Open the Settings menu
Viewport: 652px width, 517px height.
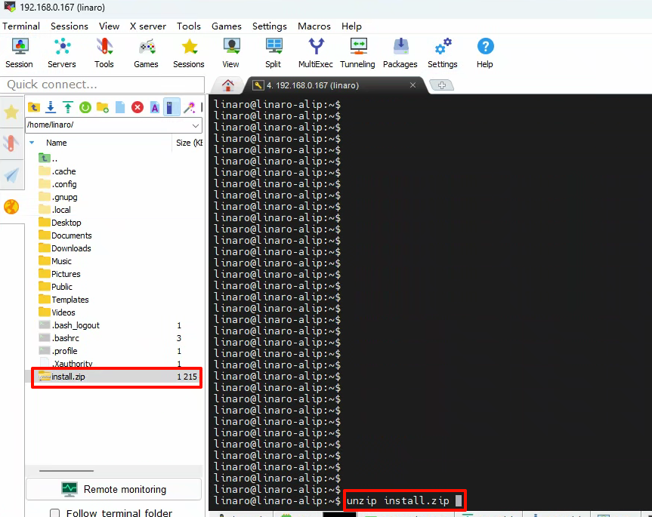pos(270,26)
